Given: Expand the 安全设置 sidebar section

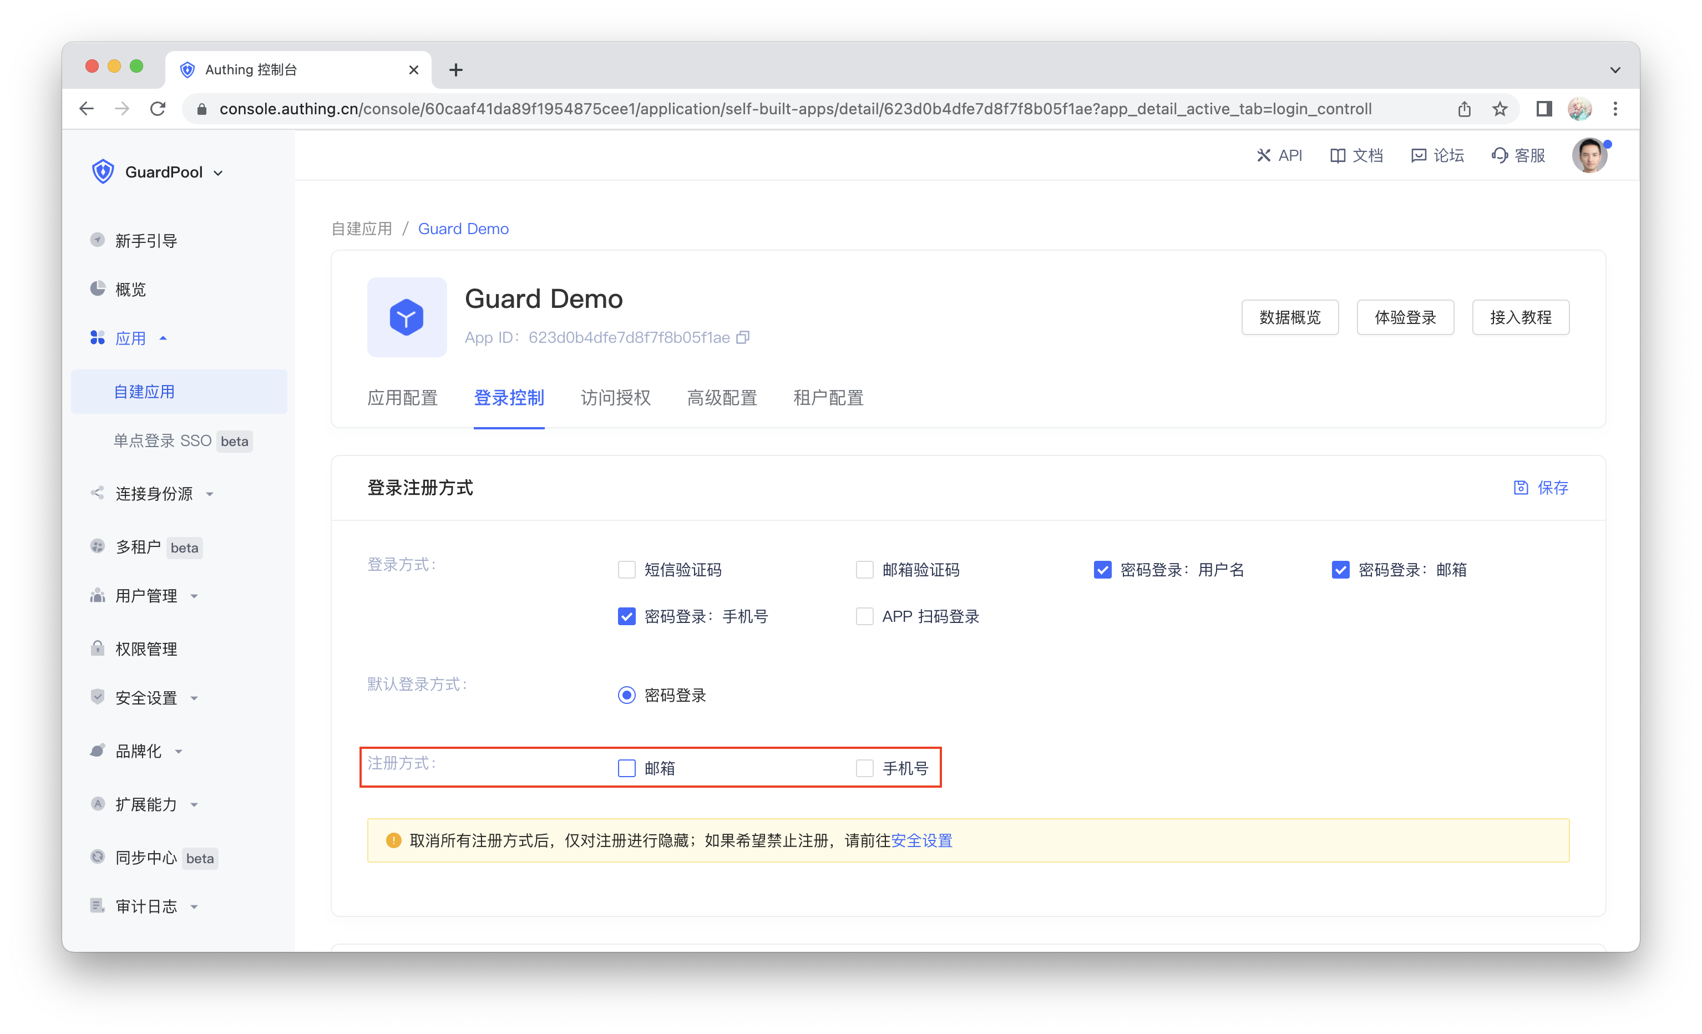Looking at the screenshot, I should coord(146,698).
